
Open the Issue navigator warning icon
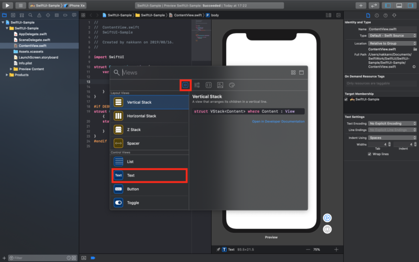(39, 15)
